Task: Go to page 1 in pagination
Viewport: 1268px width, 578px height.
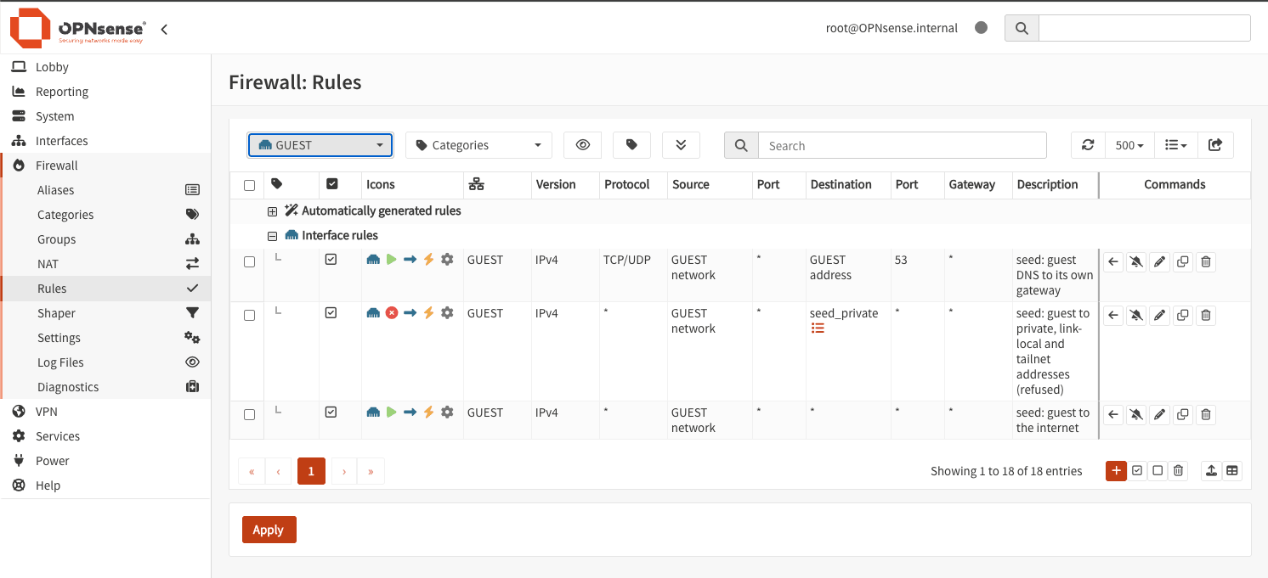Action: click(x=311, y=471)
